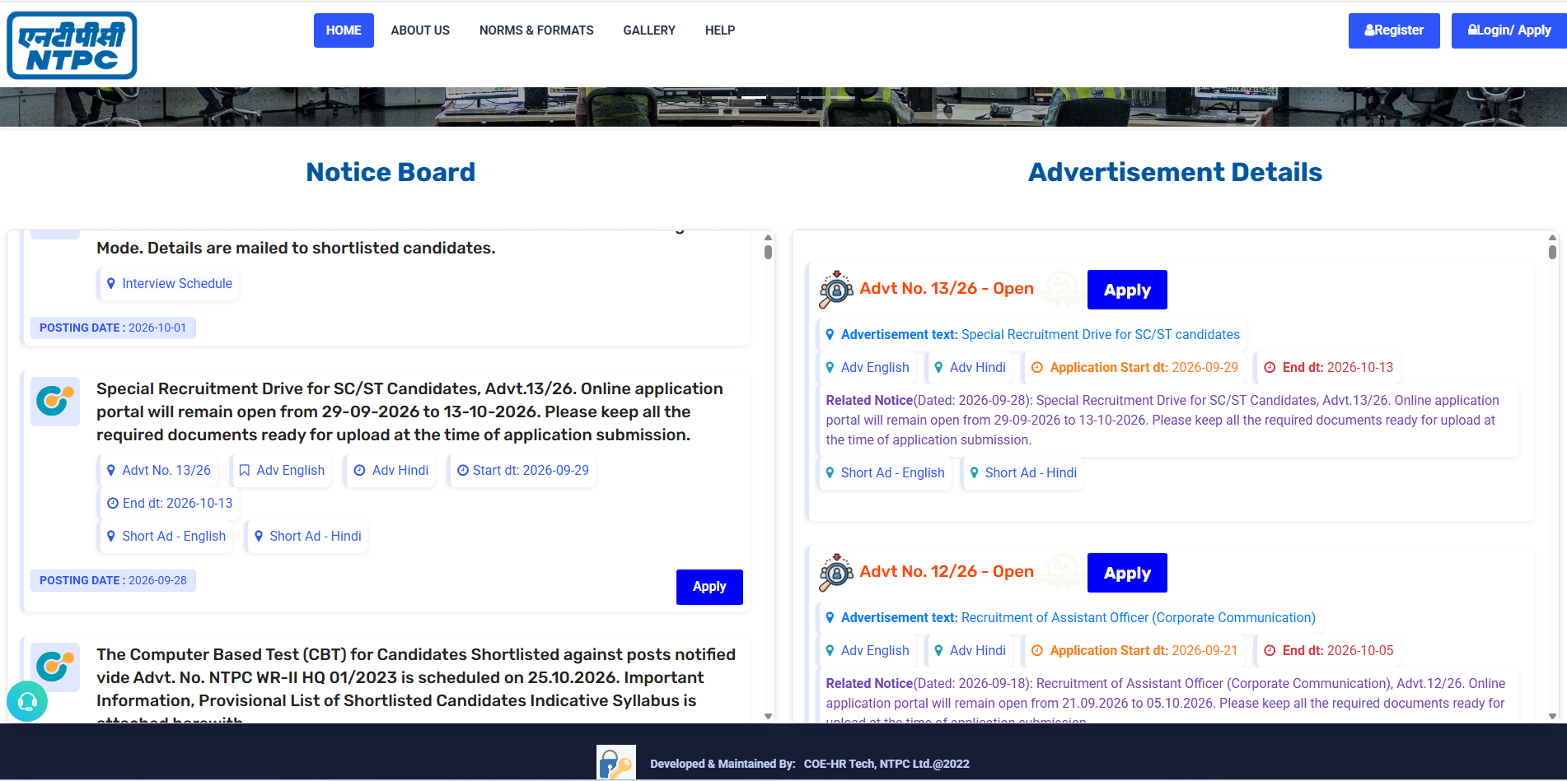Open Short Ad - Hindi in Notice Board
1567x781 pixels.
click(307, 536)
